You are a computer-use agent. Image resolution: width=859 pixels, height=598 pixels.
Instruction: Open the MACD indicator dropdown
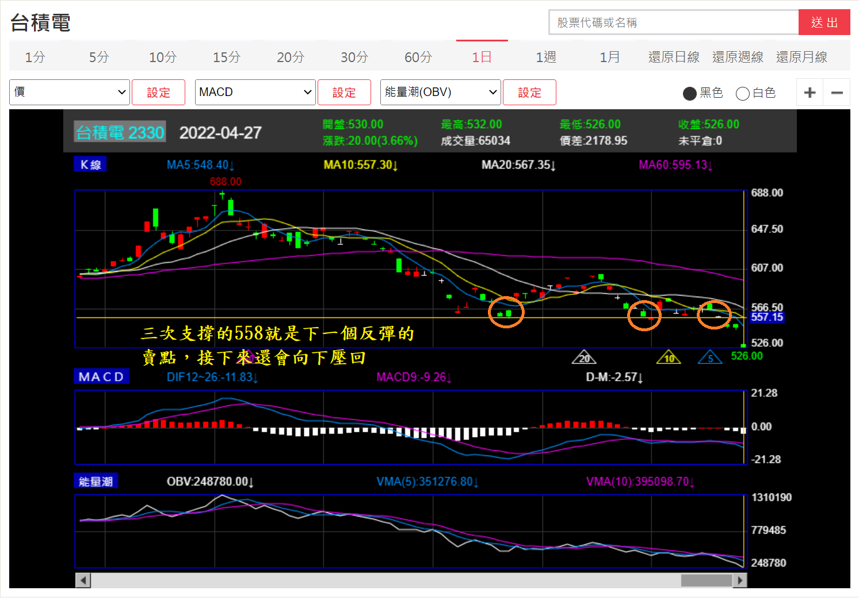click(x=255, y=92)
